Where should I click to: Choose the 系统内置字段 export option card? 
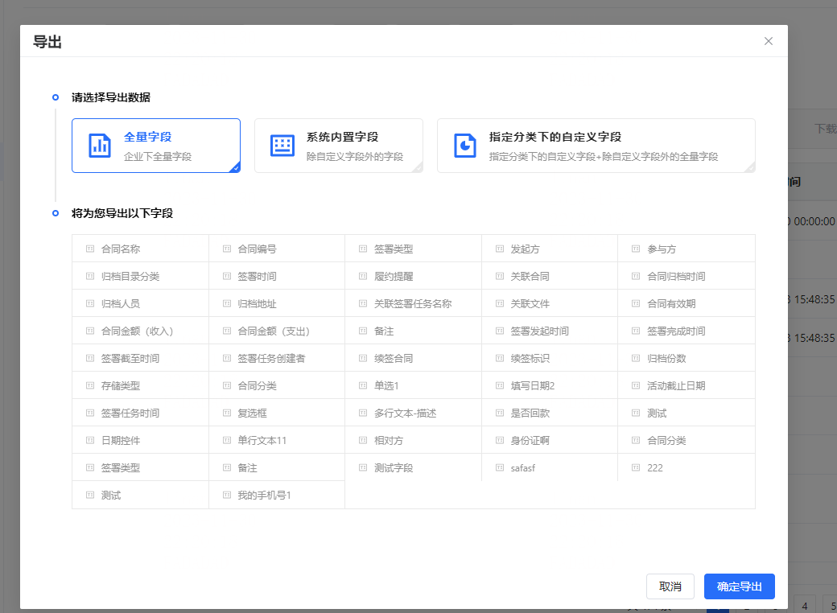[x=339, y=146]
